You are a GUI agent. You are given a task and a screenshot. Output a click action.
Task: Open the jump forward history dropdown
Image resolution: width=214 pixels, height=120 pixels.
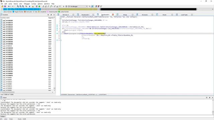pyautogui.click(x=14, y=6)
